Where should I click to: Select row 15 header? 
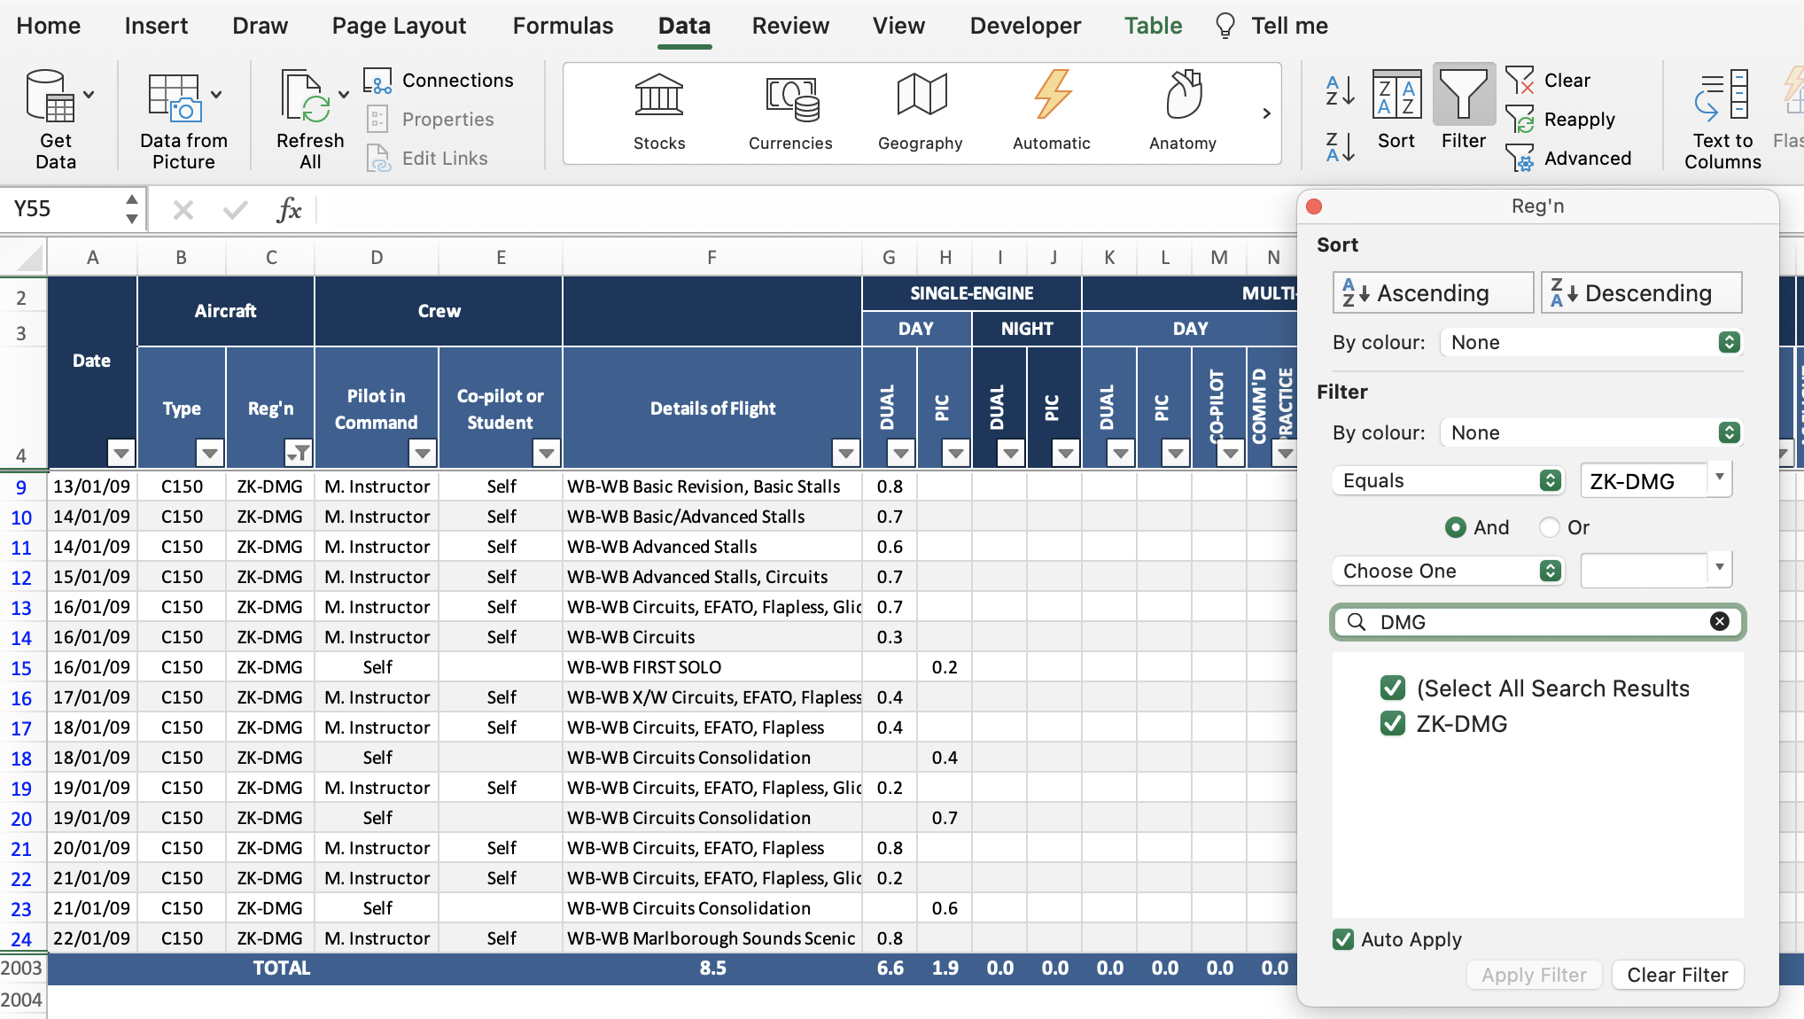[22, 667]
